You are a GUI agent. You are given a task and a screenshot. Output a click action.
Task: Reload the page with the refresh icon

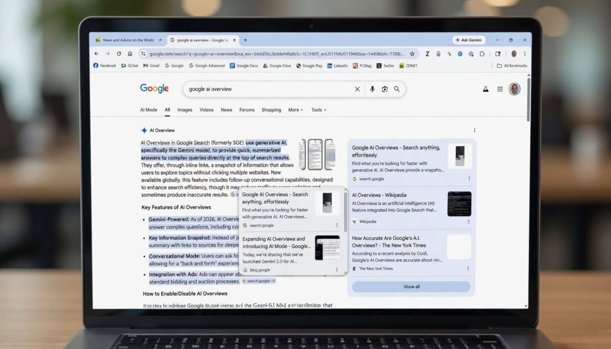point(119,54)
